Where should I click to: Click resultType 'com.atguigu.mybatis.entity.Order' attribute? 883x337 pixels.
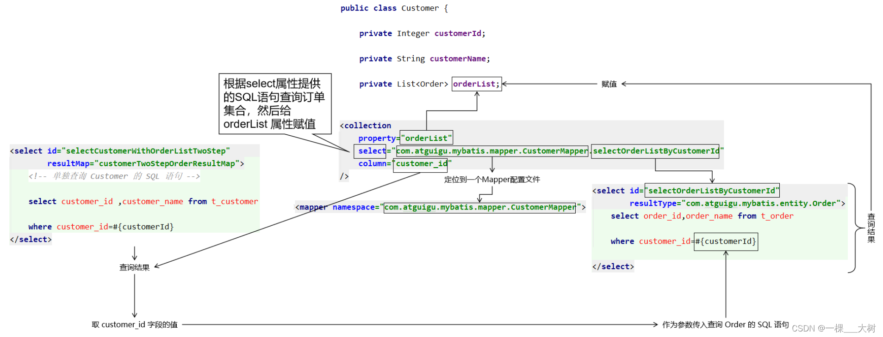737,203
